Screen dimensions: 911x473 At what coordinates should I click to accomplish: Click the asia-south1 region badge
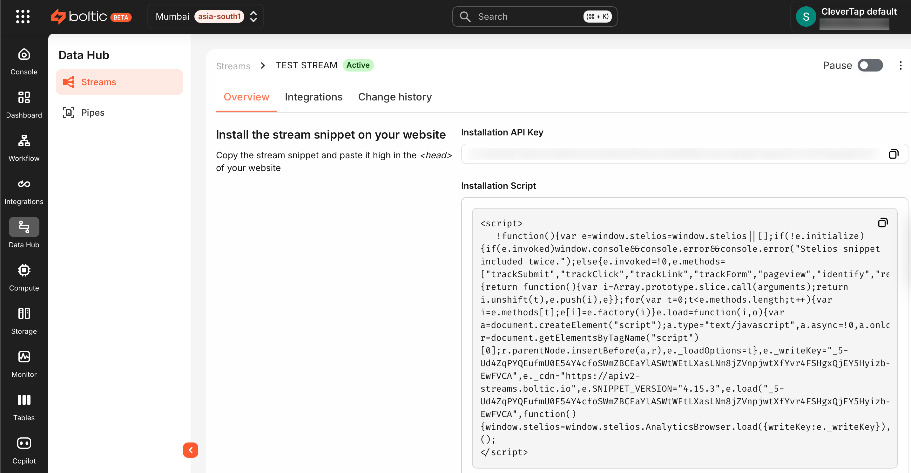point(219,17)
